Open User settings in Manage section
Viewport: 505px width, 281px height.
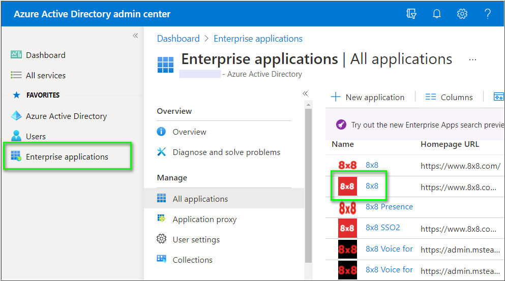coord(196,239)
